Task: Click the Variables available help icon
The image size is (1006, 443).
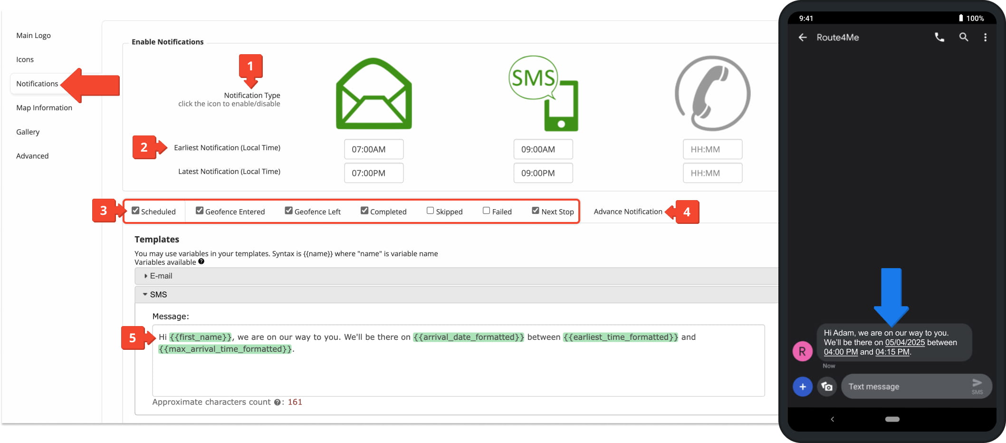Action: coord(201,261)
